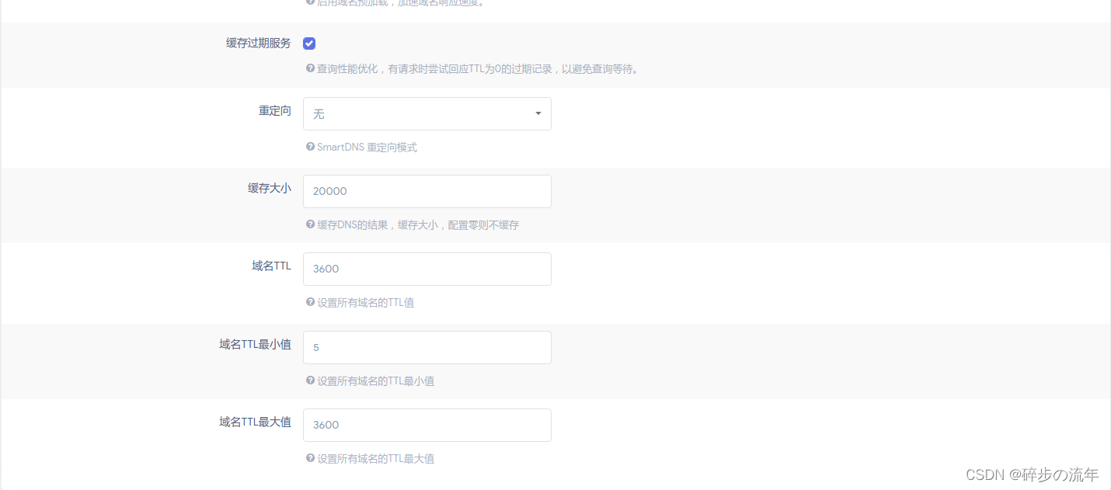1111x490 pixels.
Task: Click the 重定向 label
Action: point(275,111)
